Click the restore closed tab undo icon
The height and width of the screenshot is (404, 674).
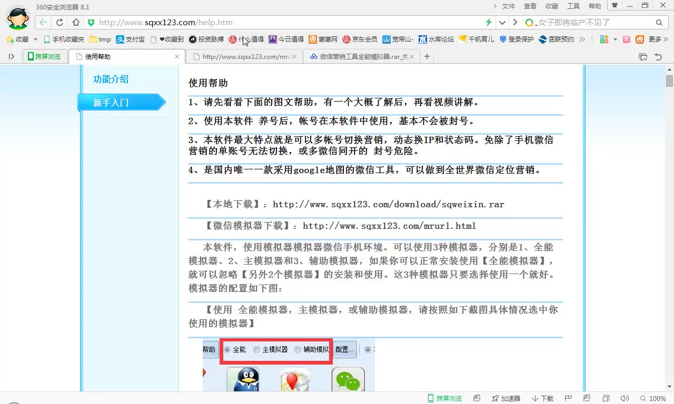click(658, 57)
